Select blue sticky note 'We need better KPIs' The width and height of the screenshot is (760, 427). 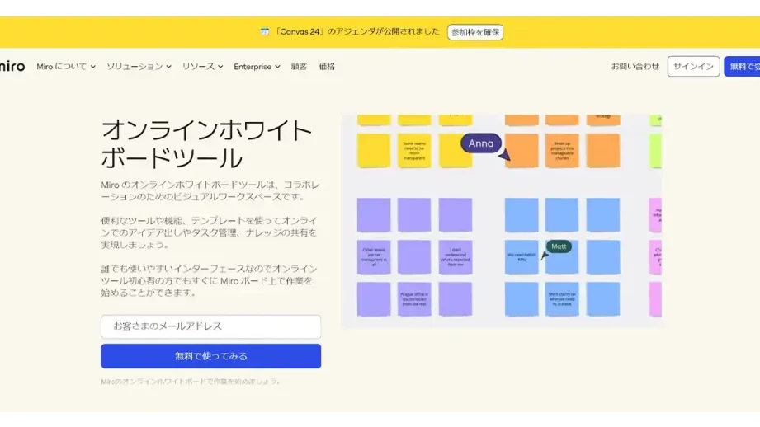point(522,257)
